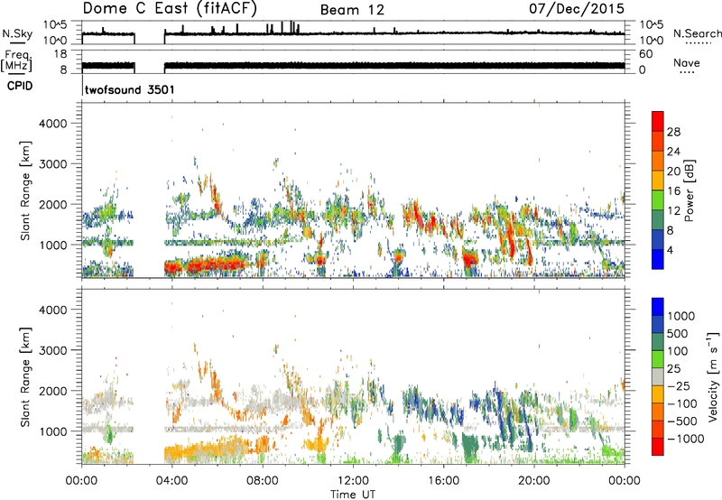Click the "-100" velocity colorbar label
Screen dimensions: 722x500
tap(682, 403)
